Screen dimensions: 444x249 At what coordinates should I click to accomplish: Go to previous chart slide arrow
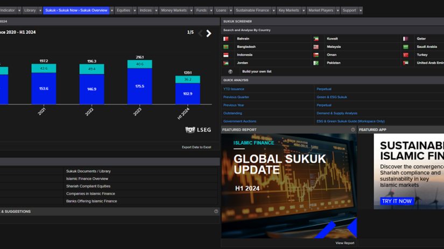(200, 33)
